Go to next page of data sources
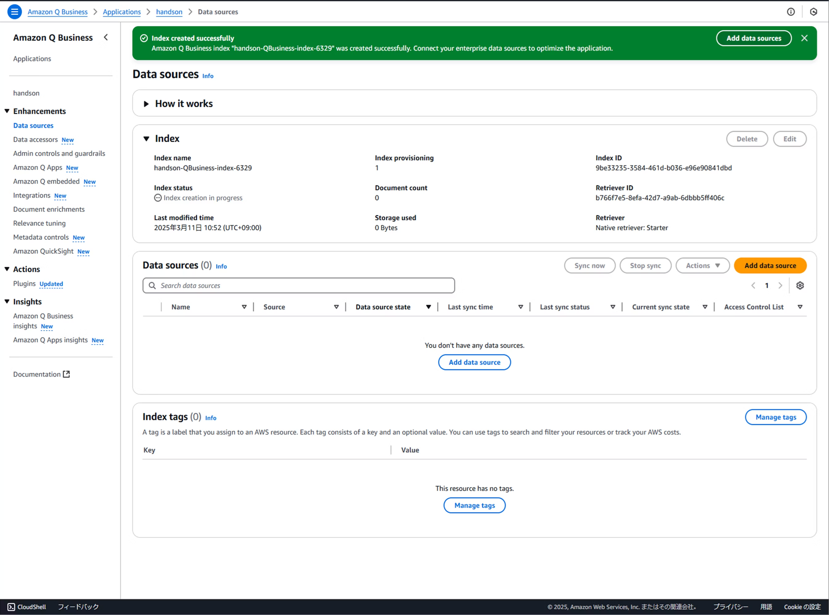The height and width of the screenshot is (615, 829). (x=780, y=285)
